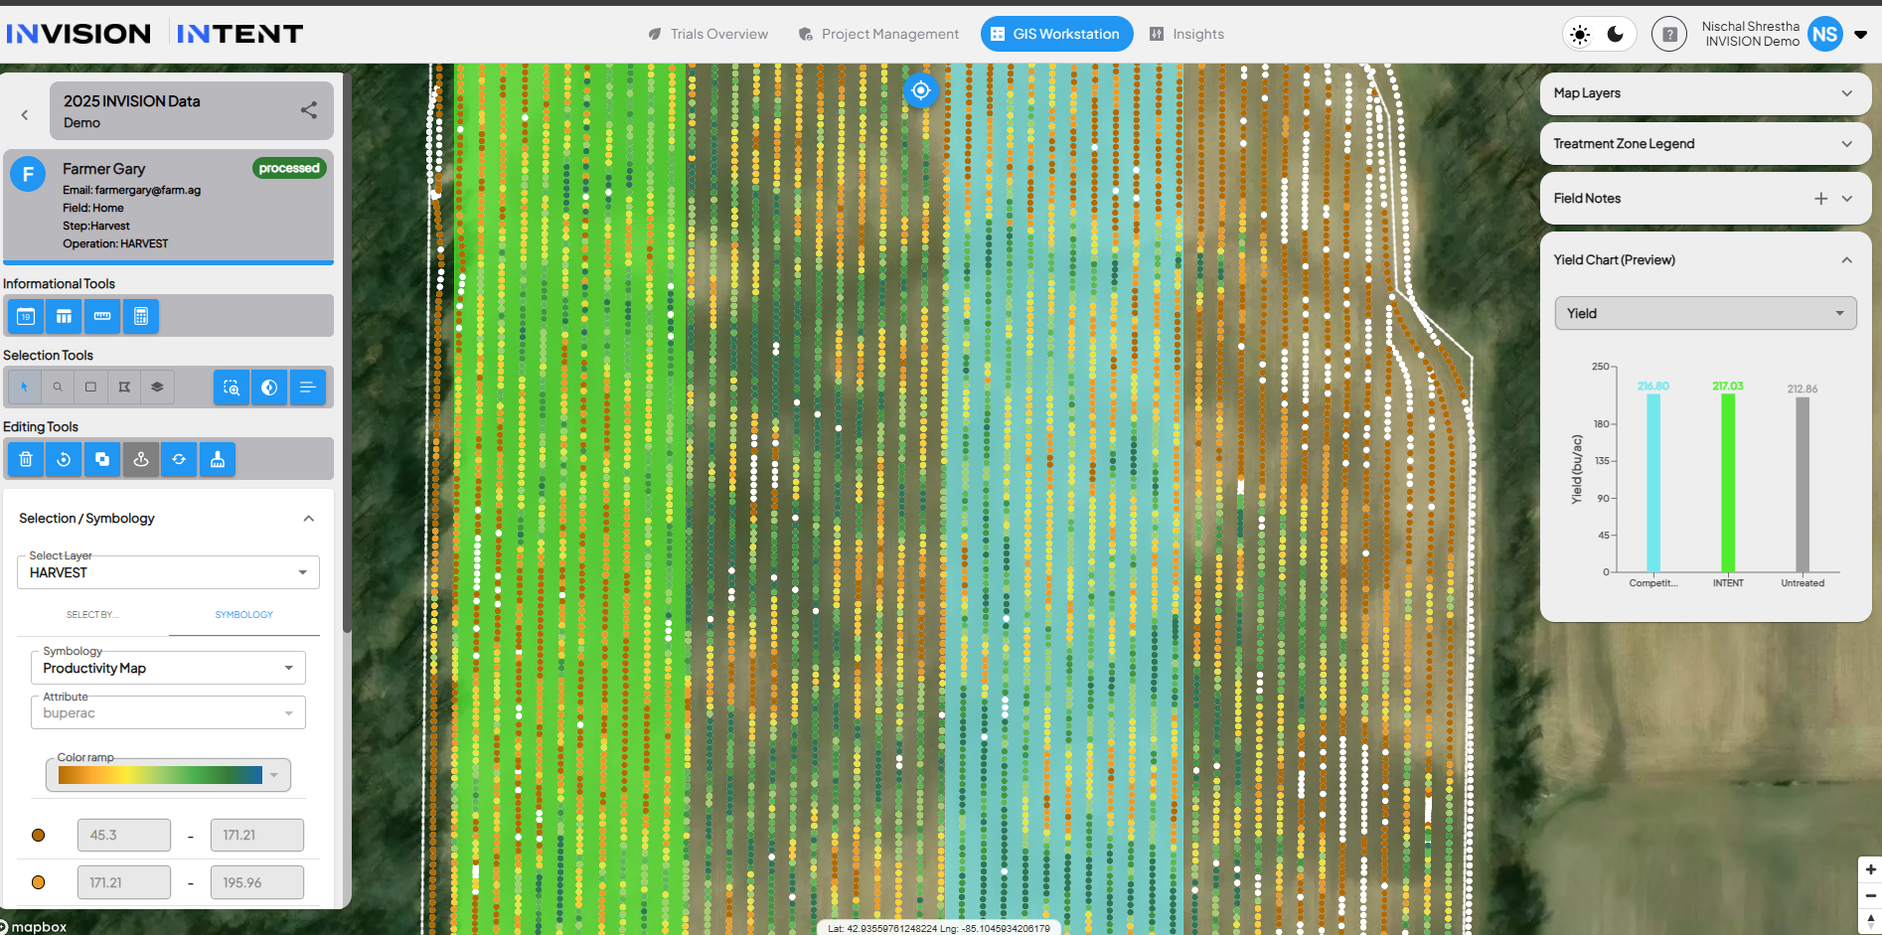The width and height of the screenshot is (1882, 935).
Task: Click the ruler measure tool icon
Action: pos(102,316)
